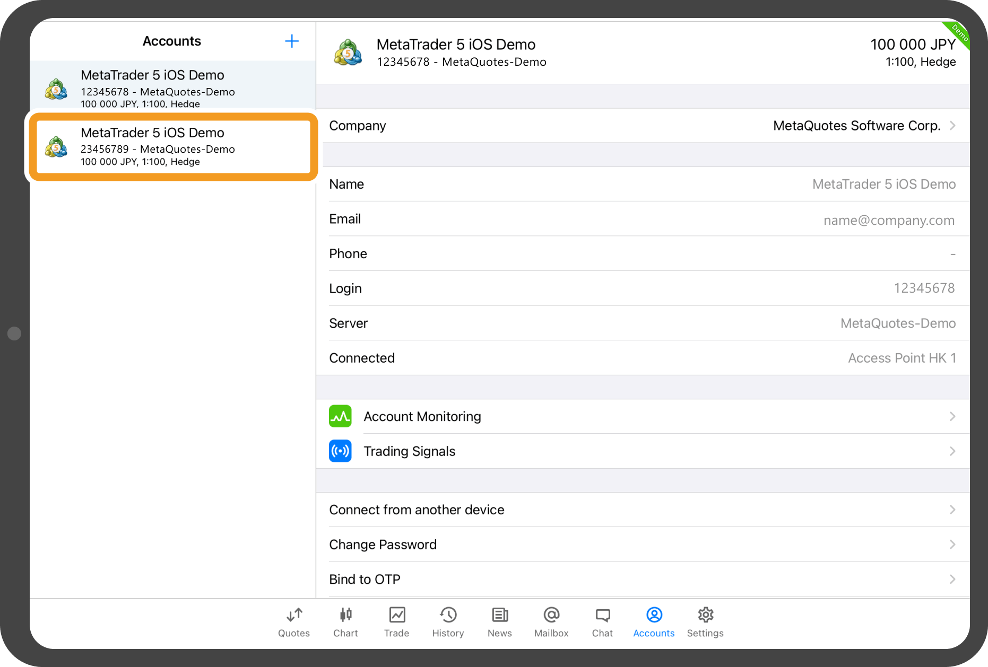Expand the Change Password chevron
The image size is (988, 667).
click(952, 545)
